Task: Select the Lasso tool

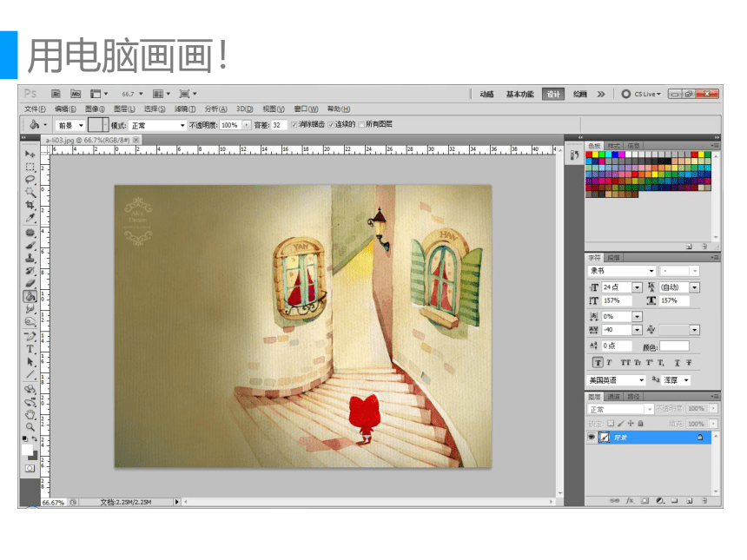Action: tap(30, 180)
